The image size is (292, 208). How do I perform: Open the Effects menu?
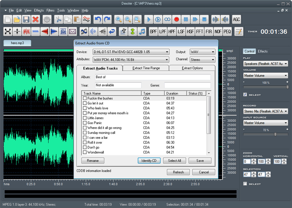pos(39,10)
